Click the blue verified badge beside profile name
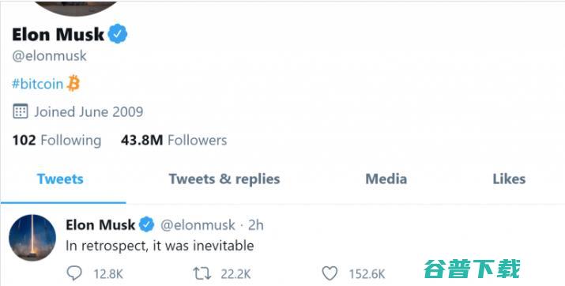The height and width of the screenshot is (286, 565). 118,34
